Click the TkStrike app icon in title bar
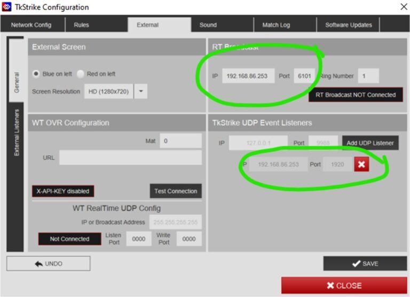410x297 pixels. click(x=6, y=7)
